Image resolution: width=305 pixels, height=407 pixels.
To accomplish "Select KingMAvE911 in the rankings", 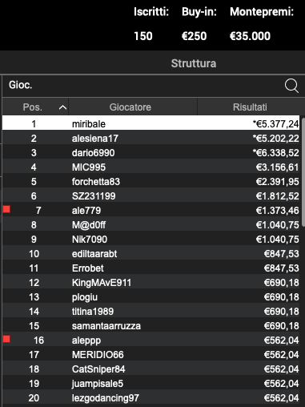I will (151, 282).
